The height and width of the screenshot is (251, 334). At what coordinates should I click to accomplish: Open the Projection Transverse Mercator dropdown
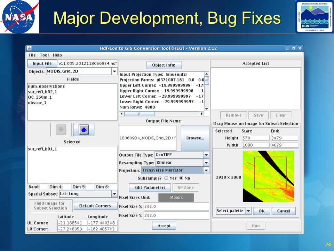(206, 170)
